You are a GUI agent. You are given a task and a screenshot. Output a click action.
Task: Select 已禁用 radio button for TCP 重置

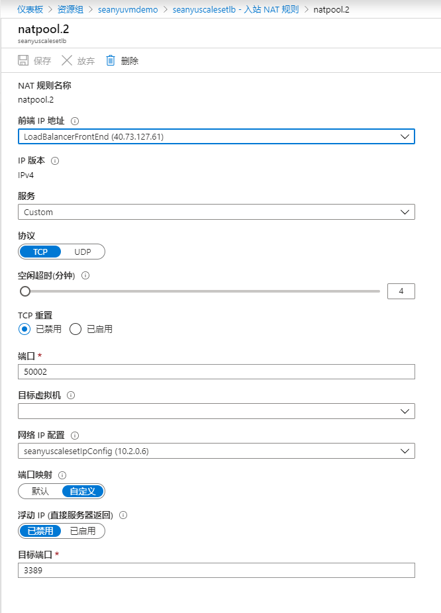click(24, 329)
